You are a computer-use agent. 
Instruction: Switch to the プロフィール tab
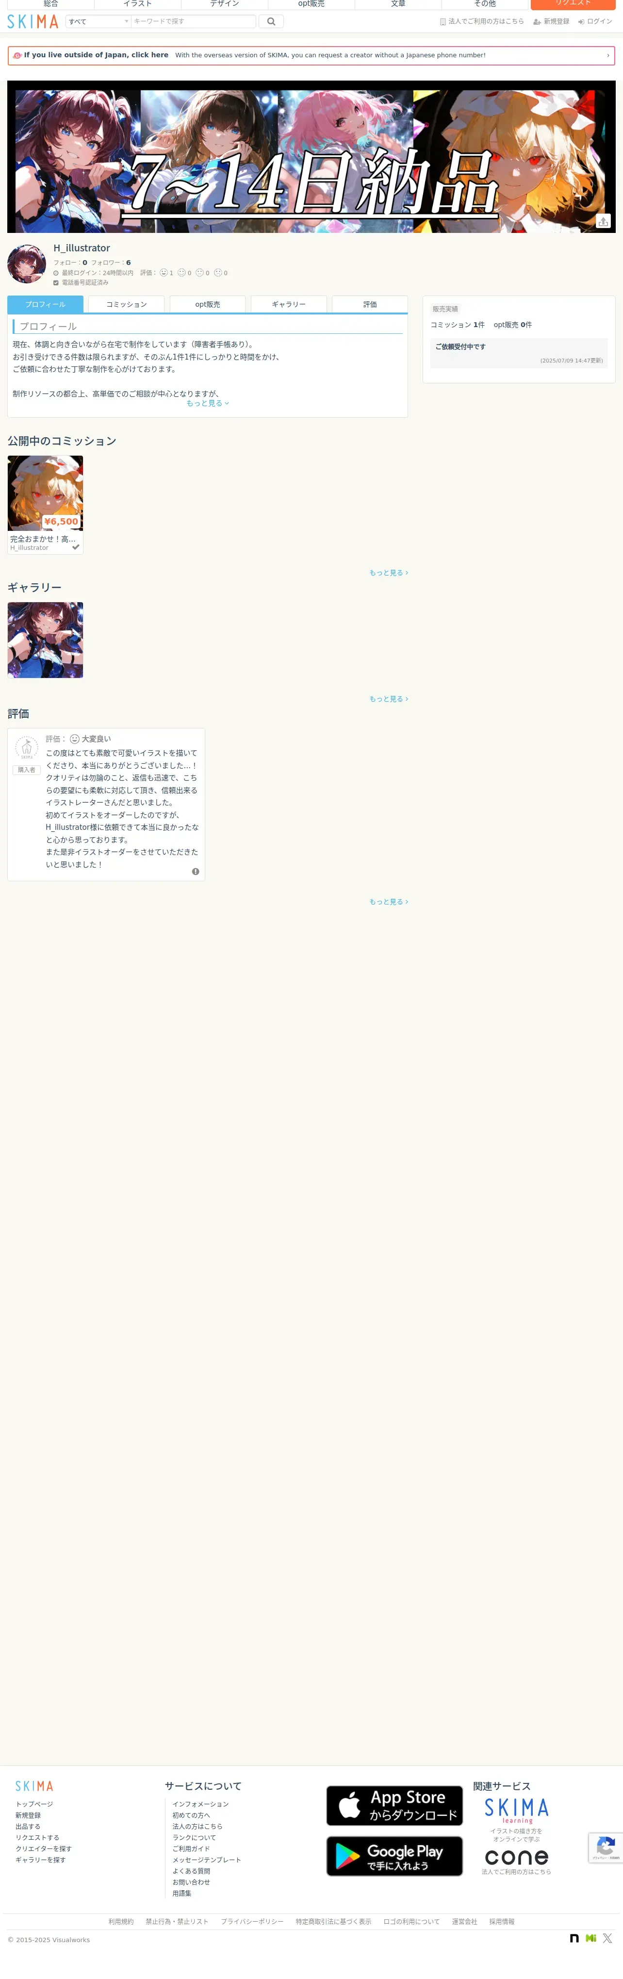coord(45,304)
